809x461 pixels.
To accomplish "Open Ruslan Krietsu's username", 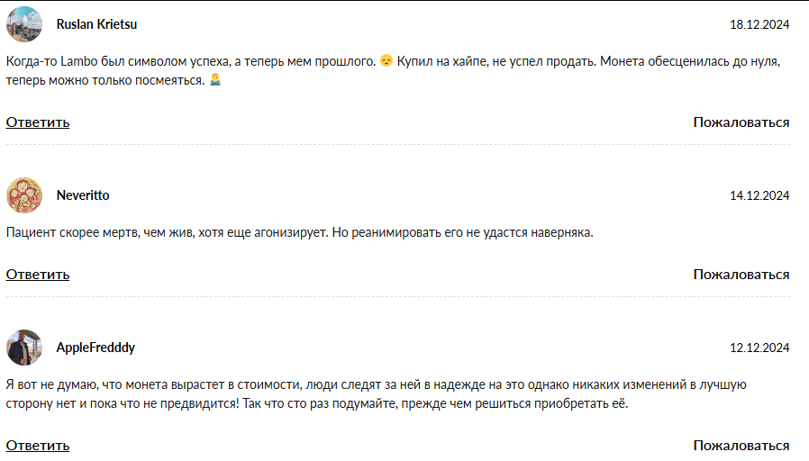I will point(96,24).
